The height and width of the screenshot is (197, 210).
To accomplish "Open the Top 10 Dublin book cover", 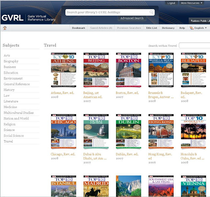I will point(129,131).
